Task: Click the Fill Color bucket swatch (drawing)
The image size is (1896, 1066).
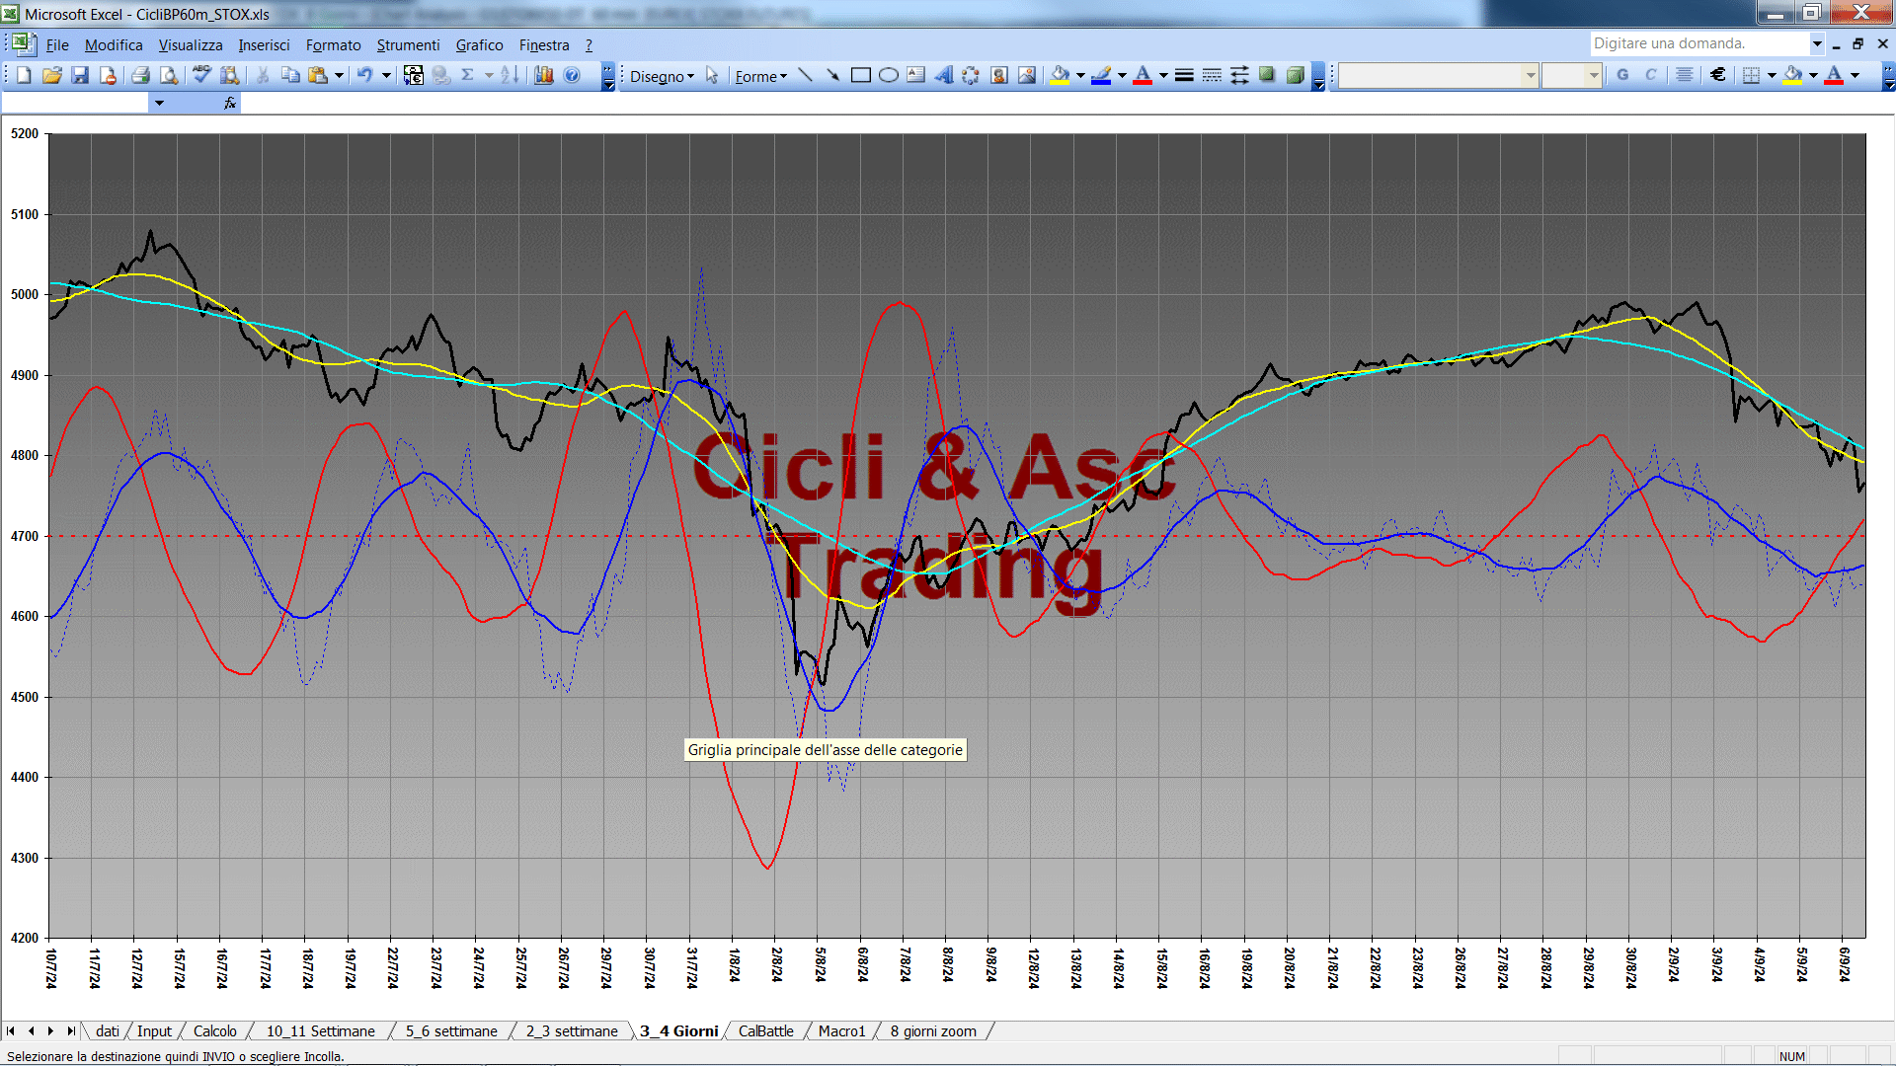Action: pos(1060,75)
